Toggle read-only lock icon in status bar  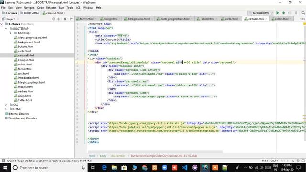point(293,161)
